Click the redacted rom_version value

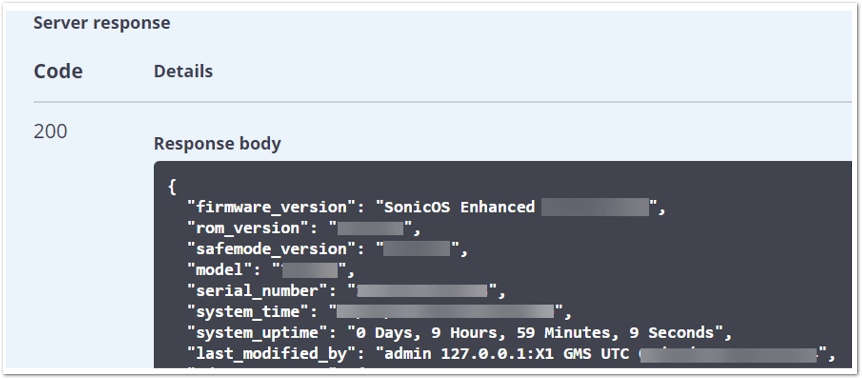coord(371,228)
